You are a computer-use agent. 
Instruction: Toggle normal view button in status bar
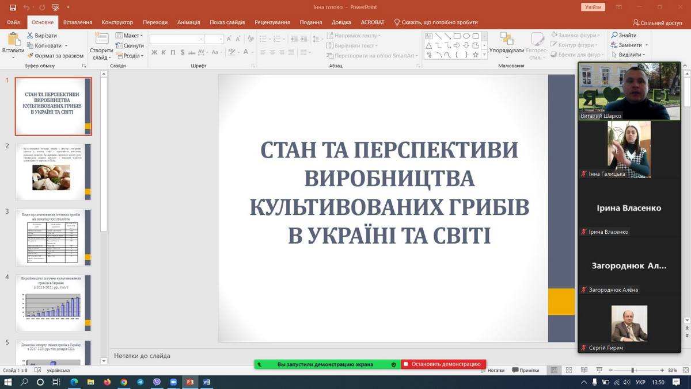pos(554,371)
